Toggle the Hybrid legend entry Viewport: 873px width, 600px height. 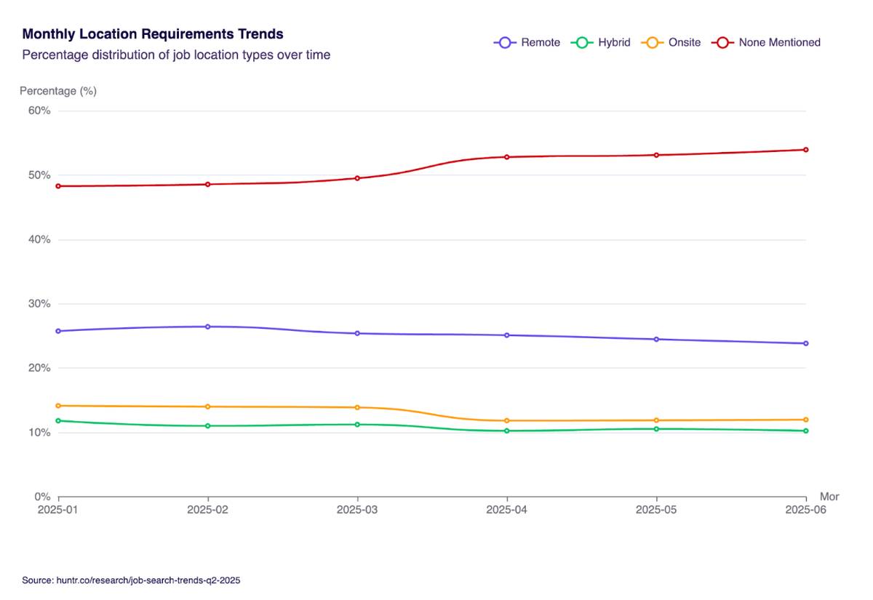(600, 42)
